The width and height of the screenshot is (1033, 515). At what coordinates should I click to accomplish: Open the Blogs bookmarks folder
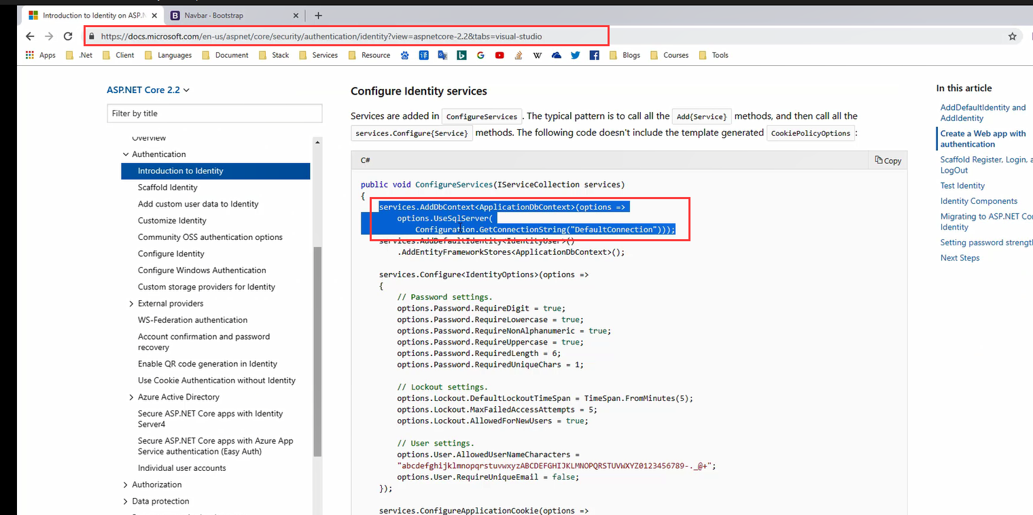coord(625,55)
